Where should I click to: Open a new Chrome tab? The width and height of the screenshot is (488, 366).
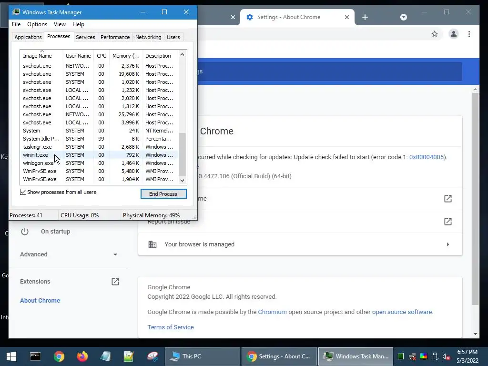click(365, 17)
